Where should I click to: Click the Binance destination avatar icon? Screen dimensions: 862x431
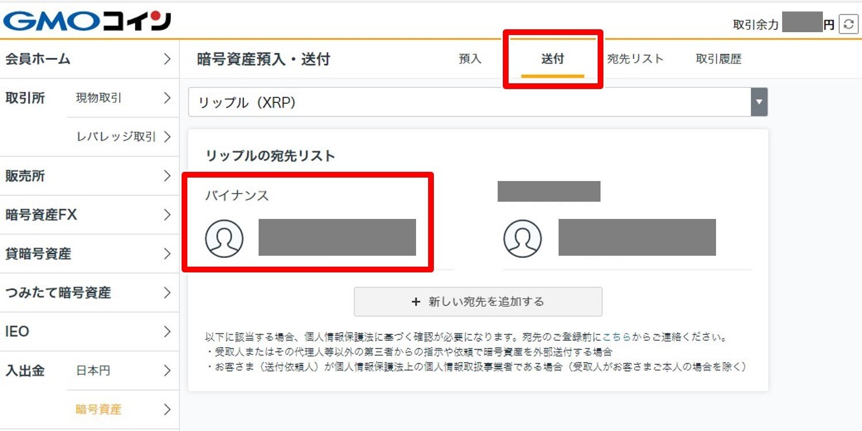point(224,238)
